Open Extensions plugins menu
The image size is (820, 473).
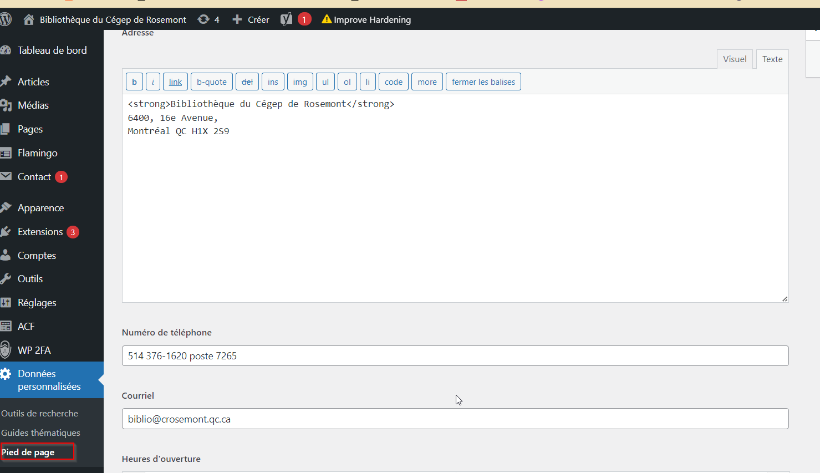[x=40, y=232]
